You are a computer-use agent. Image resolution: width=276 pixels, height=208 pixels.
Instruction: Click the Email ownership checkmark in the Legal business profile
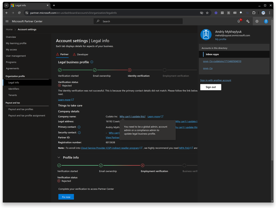[95, 70]
